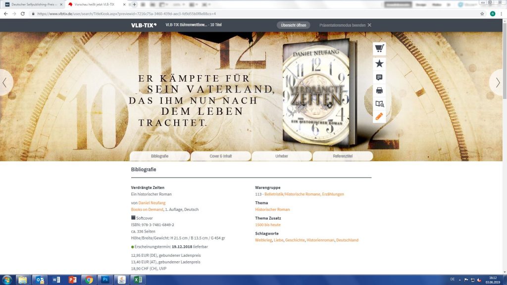Click the orange pencil edit icon
The height and width of the screenshot is (285, 507).
click(379, 116)
